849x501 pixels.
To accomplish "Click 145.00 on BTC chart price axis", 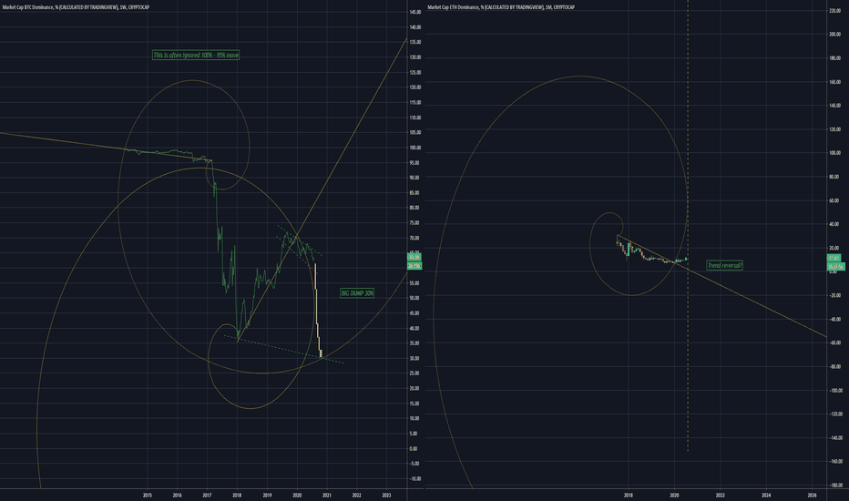I will click(x=415, y=12).
